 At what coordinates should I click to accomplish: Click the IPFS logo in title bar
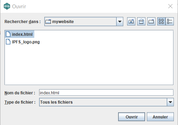coord(7,6)
